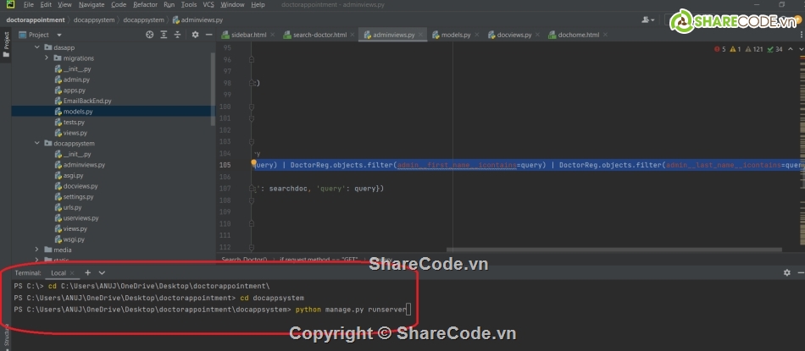
Task: Switch to the models.py editor tab
Action: (456, 35)
